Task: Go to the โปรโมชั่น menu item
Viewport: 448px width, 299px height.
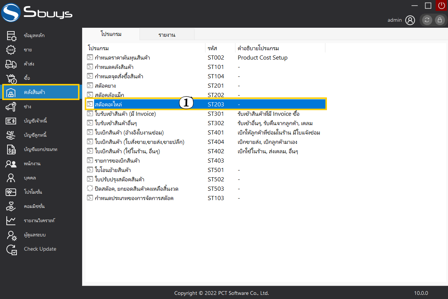Action: (x=33, y=192)
